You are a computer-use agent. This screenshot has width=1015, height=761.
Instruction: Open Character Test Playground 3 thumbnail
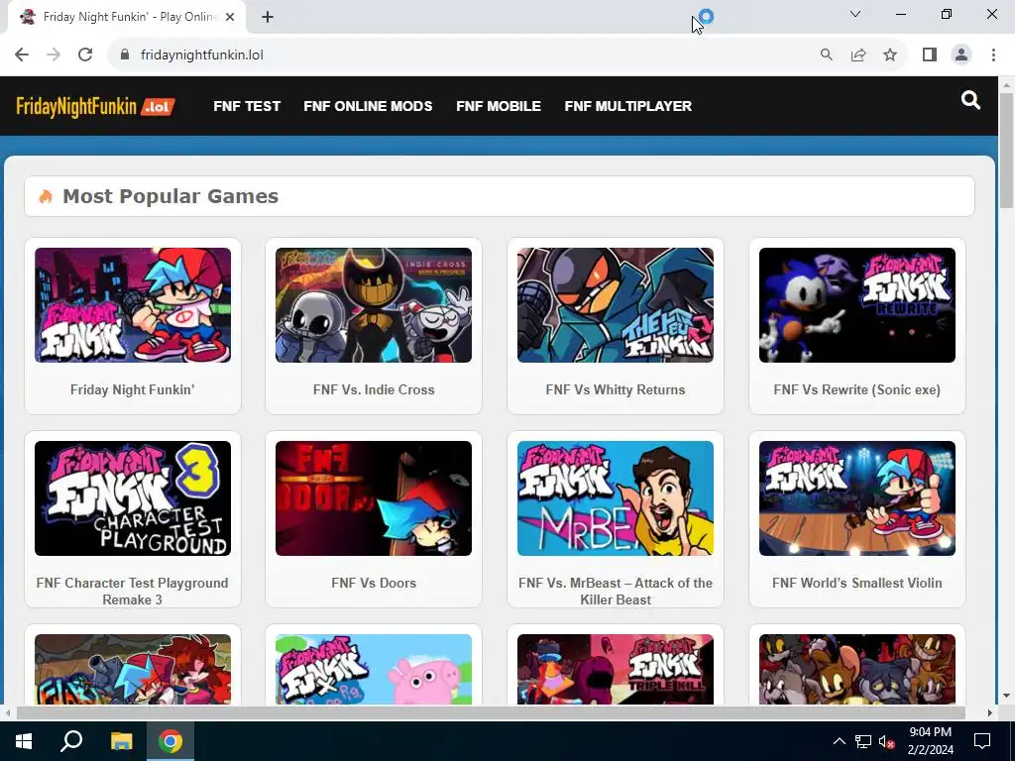[133, 498]
